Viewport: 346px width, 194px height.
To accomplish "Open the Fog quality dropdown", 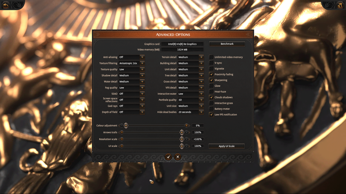I will [x=131, y=88].
